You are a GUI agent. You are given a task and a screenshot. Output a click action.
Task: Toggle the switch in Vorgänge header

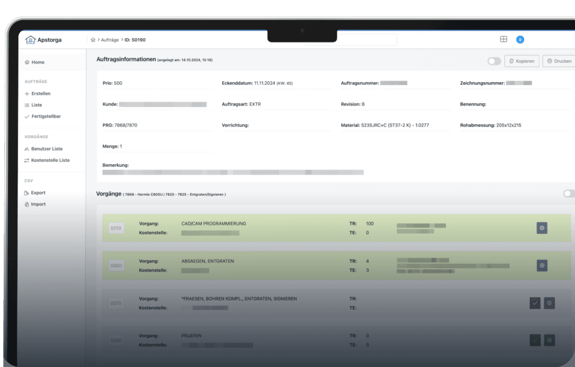pyautogui.click(x=569, y=194)
